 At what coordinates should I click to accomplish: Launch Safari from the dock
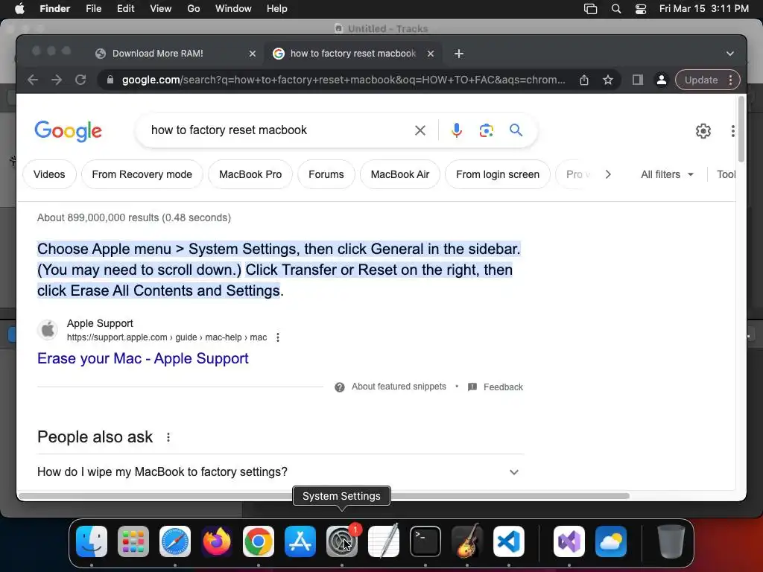pyautogui.click(x=175, y=541)
